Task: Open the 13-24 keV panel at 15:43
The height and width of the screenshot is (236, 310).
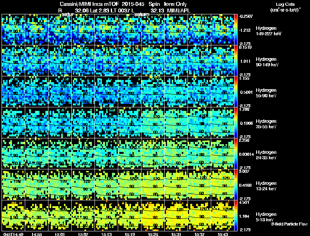Action: point(222,185)
